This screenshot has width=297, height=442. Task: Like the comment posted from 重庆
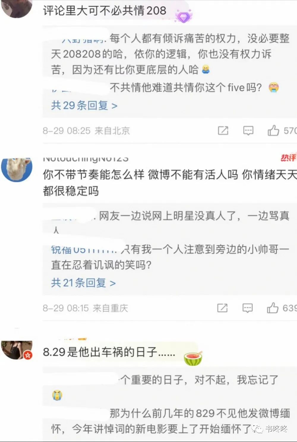[272, 308]
